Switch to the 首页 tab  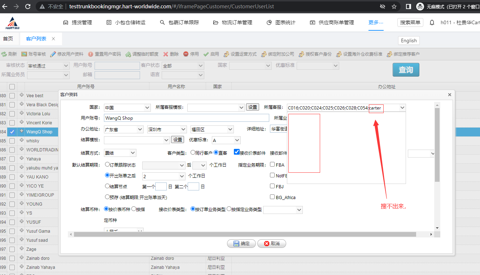pos(8,39)
